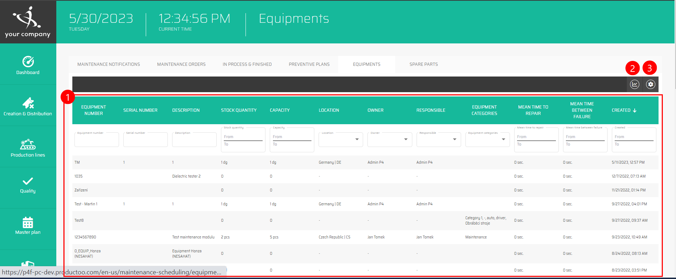This screenshot has width=676, height=279.
Task: Expand the Location filter dropdown
Action: [x=357, y=139]
